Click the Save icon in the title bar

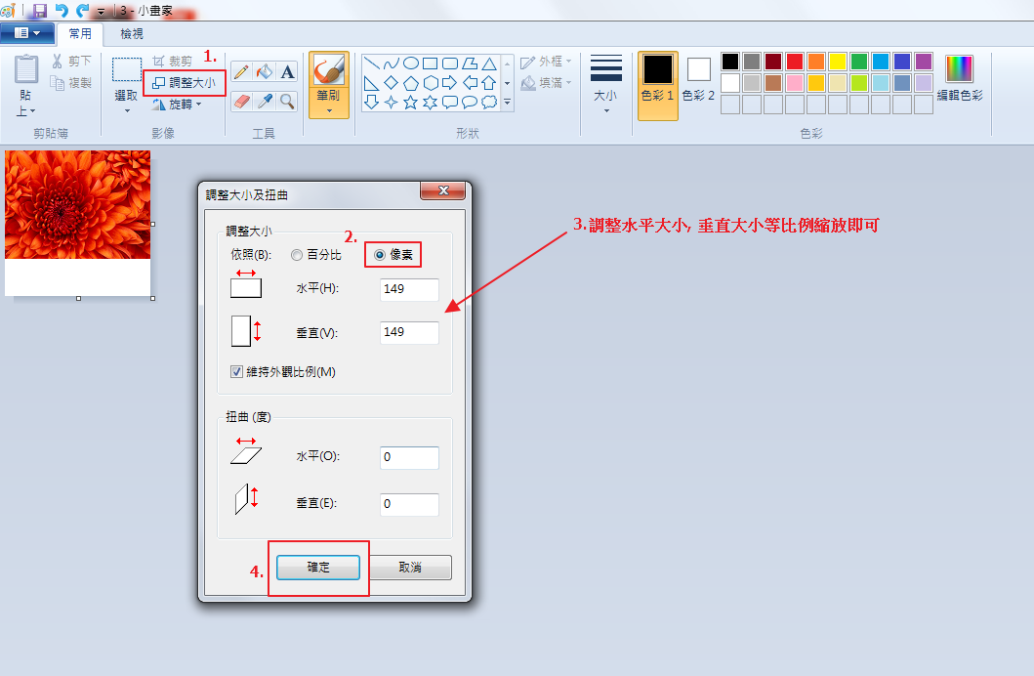40,11
